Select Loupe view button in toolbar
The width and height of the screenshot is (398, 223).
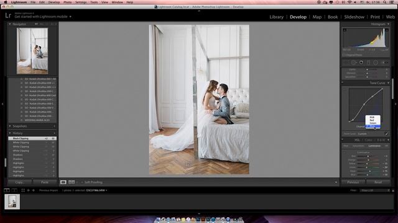[63, 182]
